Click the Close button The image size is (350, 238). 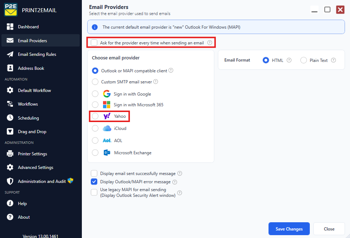pyautogui.click(x=329, y=229)
